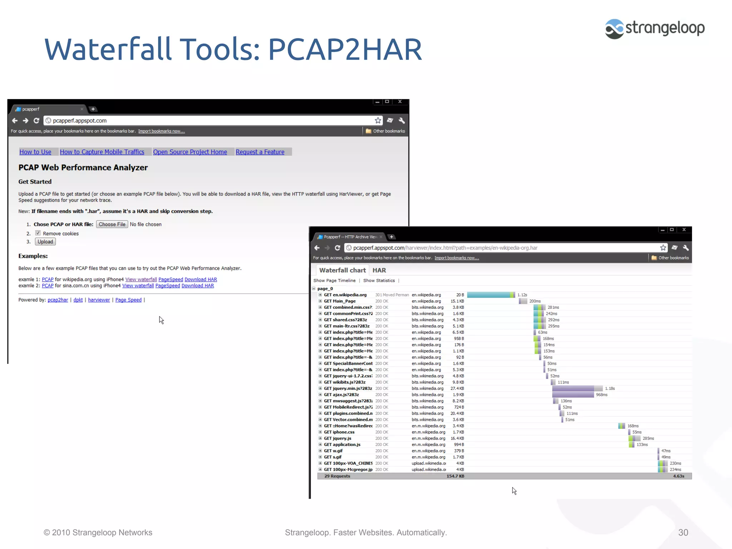Collapse the page_0 tree node

click(x=314, y=288)
